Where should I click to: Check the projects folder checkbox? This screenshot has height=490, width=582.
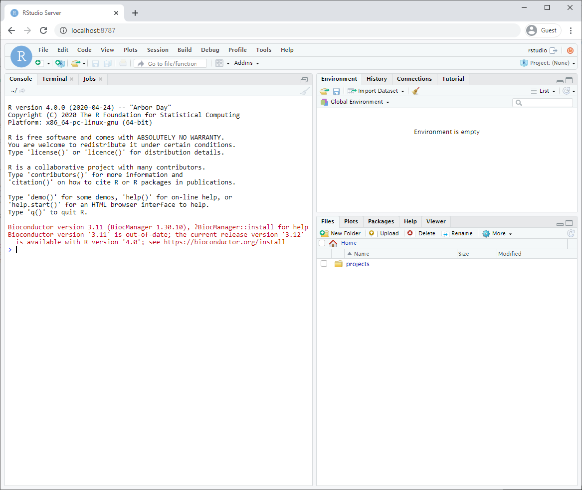(324, 264)
